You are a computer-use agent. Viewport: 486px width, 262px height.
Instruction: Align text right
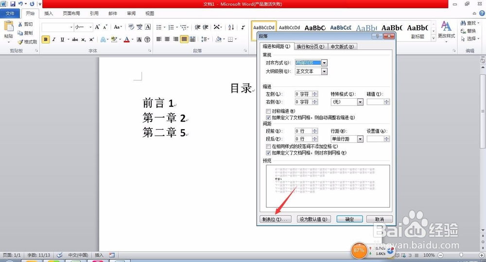[175, 39]
